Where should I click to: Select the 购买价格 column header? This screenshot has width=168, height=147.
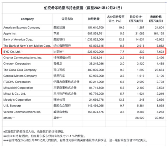click(136, 19)
